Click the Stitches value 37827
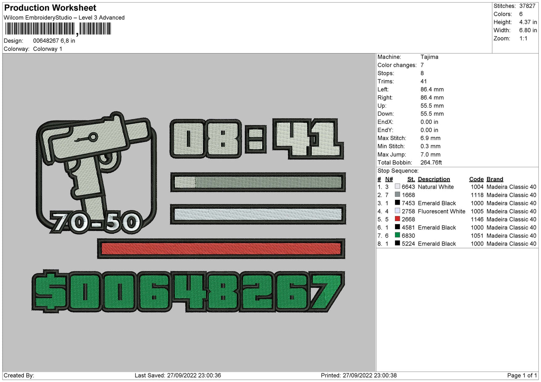This screenshot has height=382, width=541. [527, 6]
